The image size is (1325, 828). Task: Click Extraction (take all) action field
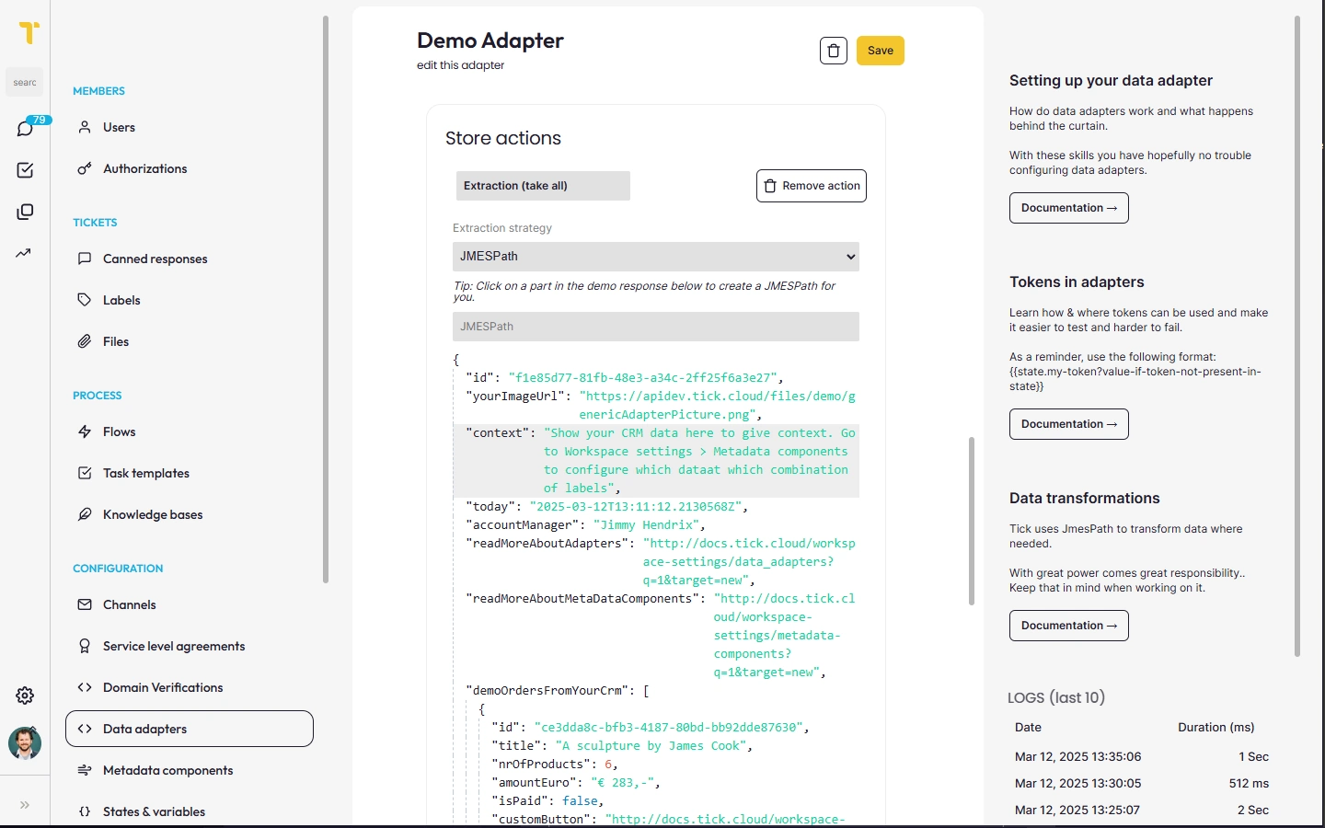coord(543,186)
